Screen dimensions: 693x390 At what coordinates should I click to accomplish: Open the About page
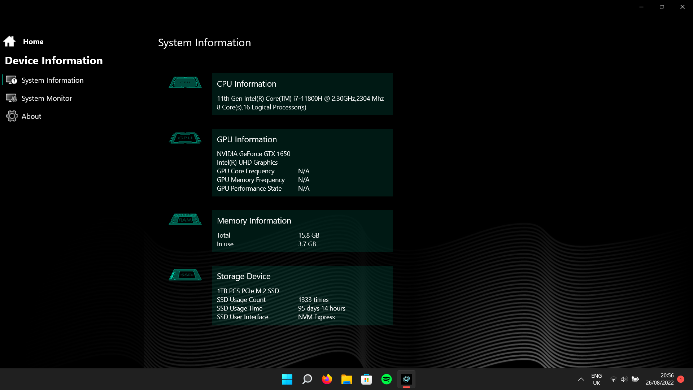(31, 116)
